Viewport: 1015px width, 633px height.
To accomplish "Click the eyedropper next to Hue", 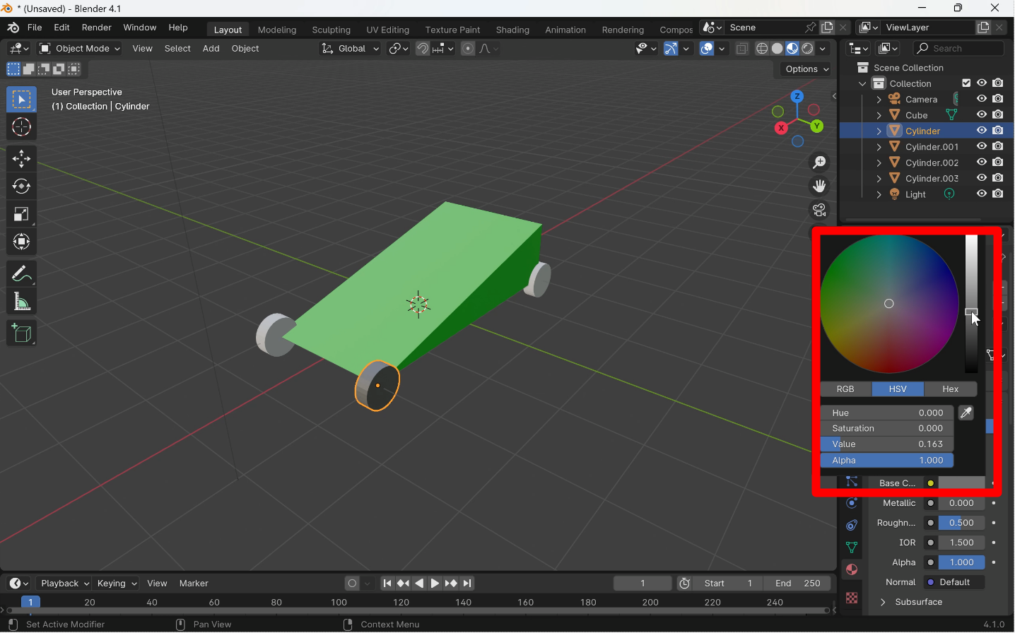I will coord(966,413).
